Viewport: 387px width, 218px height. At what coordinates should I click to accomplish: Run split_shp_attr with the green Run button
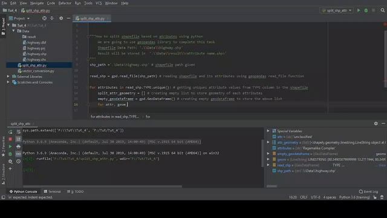coord(359,10)
